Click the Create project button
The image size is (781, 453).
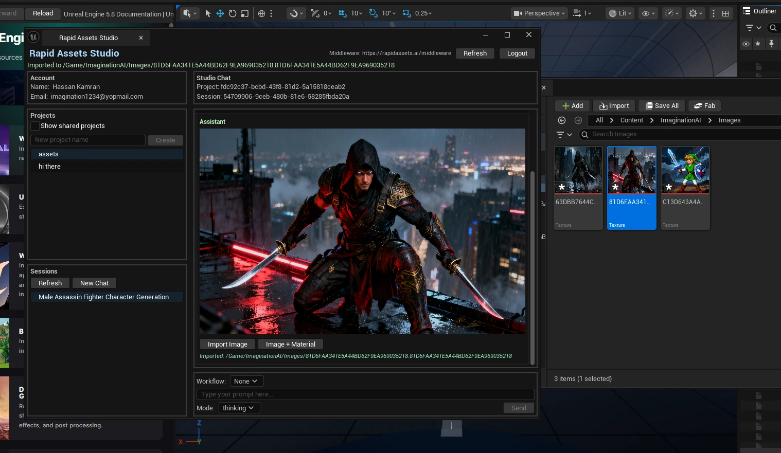[166, 140]
